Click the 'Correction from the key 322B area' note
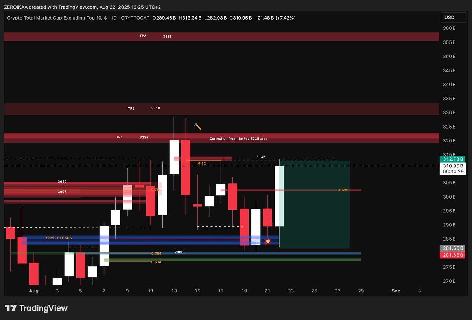The image size is (472, 320). pyautogui.click(x=238, y=138)
